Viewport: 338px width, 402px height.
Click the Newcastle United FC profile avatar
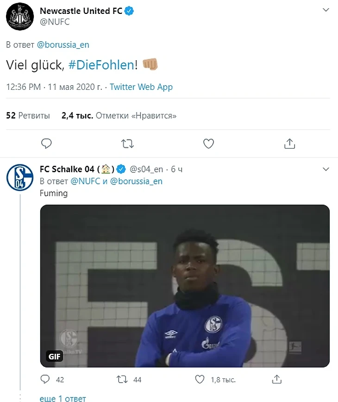(x=19, y=17)
